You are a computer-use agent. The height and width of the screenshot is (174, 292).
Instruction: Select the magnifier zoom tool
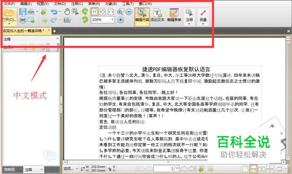click(x=120, y=12)
